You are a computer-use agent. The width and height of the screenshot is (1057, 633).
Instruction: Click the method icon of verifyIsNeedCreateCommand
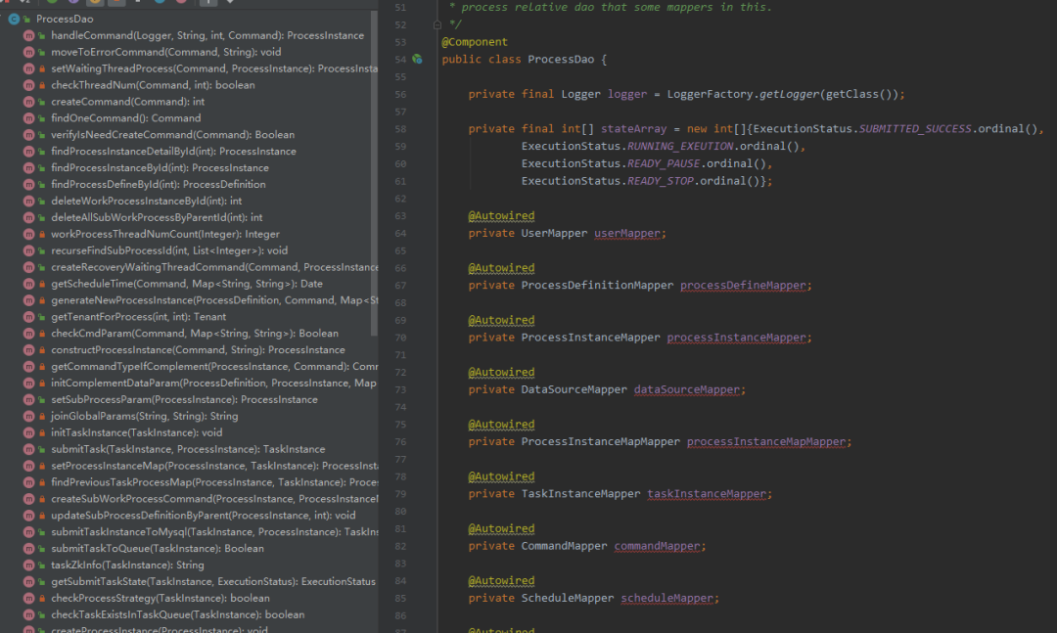(29, 135)
